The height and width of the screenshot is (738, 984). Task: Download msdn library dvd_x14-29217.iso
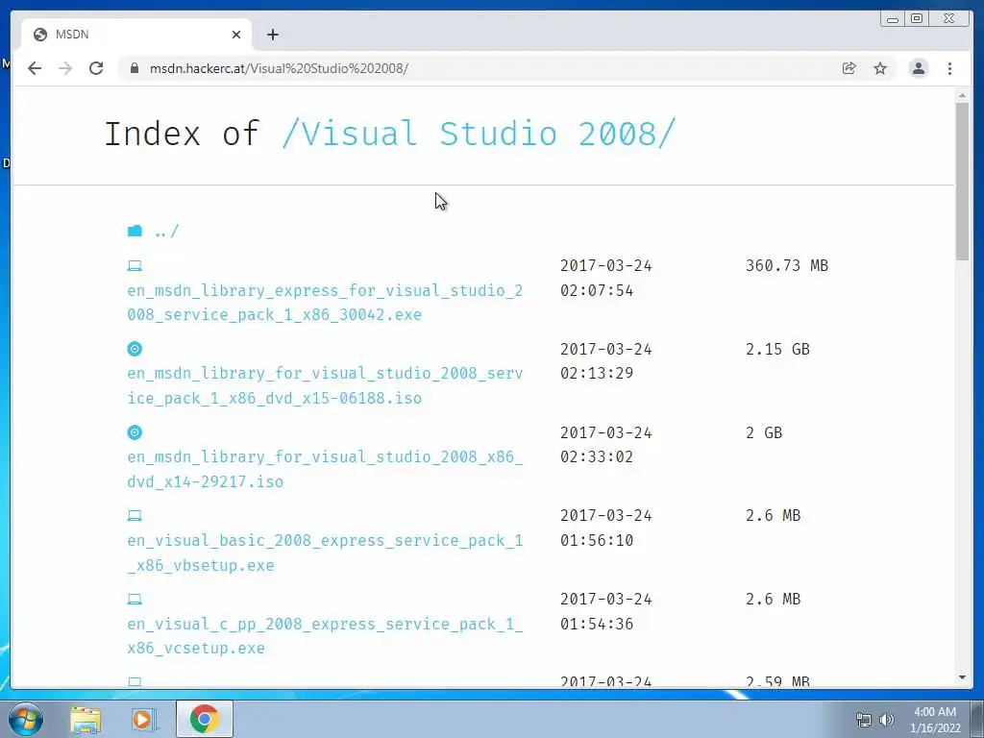[325, 469]
